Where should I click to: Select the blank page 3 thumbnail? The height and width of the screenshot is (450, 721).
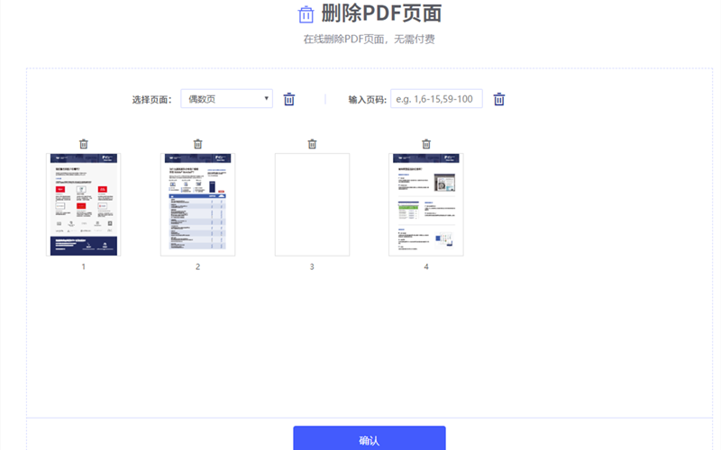(312, 204)
